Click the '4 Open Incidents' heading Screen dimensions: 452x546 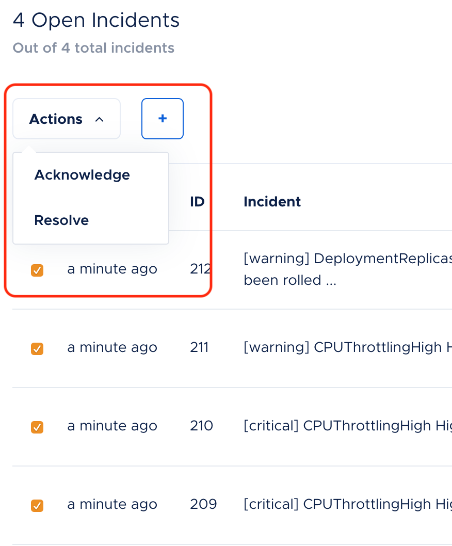pyautogui.click(x=96, y=20)
